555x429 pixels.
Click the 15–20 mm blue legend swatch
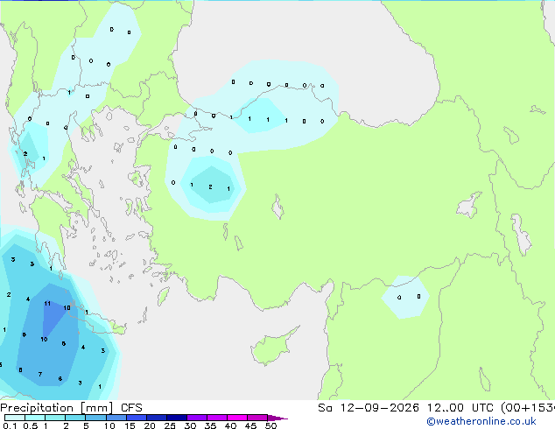point(136,418)
